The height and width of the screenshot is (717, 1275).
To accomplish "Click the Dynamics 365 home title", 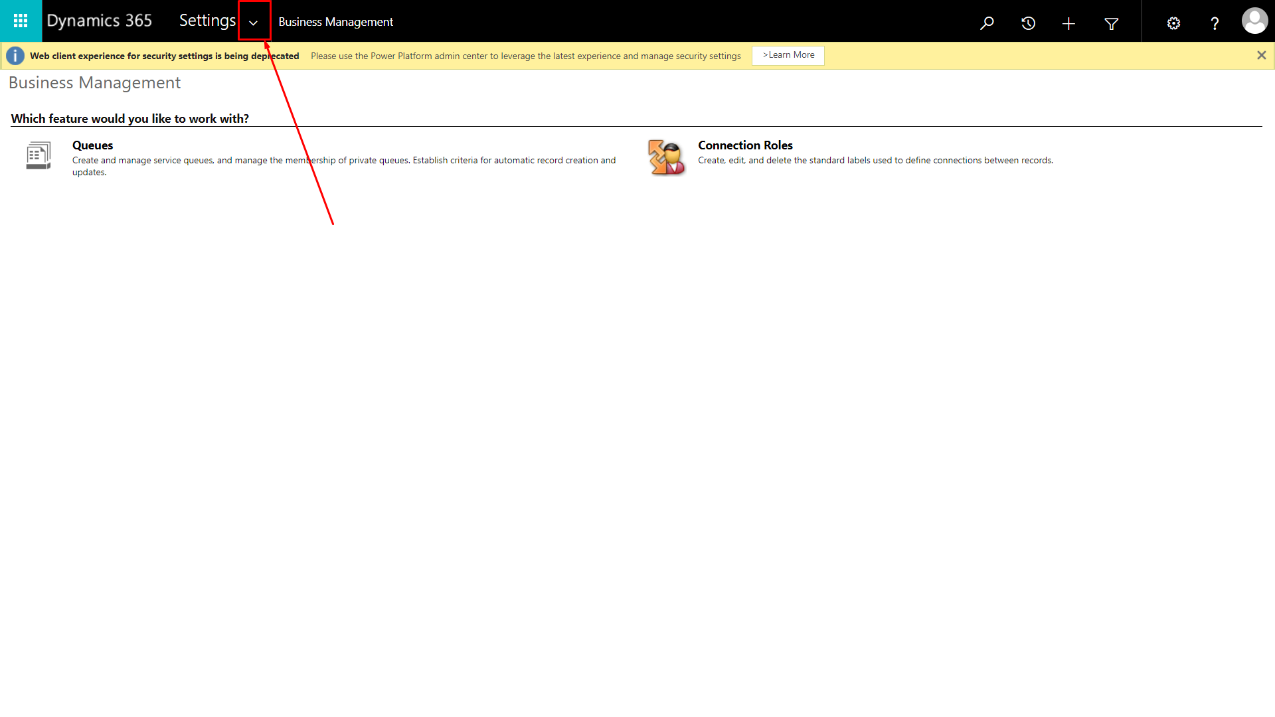I will (x=100, y=21).
